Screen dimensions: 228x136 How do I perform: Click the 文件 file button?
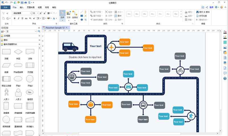point(5,7)
